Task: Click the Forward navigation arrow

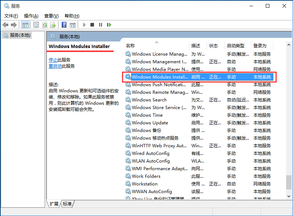Action: (14, 24)
